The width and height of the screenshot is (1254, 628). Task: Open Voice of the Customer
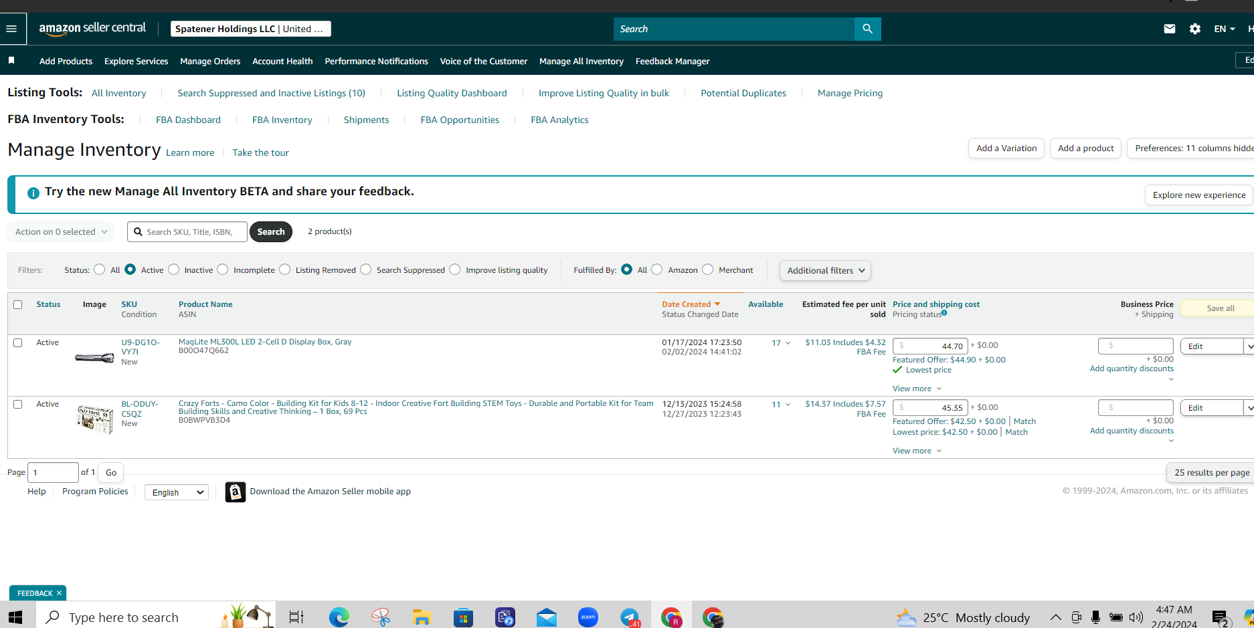(x=484, y=61)
